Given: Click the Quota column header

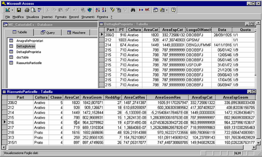Looking at the screenshot, I should tap(244, 30).
